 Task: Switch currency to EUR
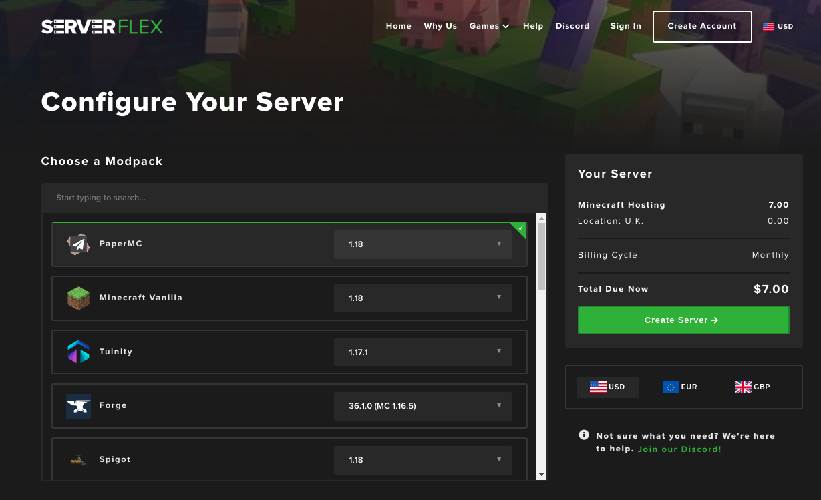[680, 387]
